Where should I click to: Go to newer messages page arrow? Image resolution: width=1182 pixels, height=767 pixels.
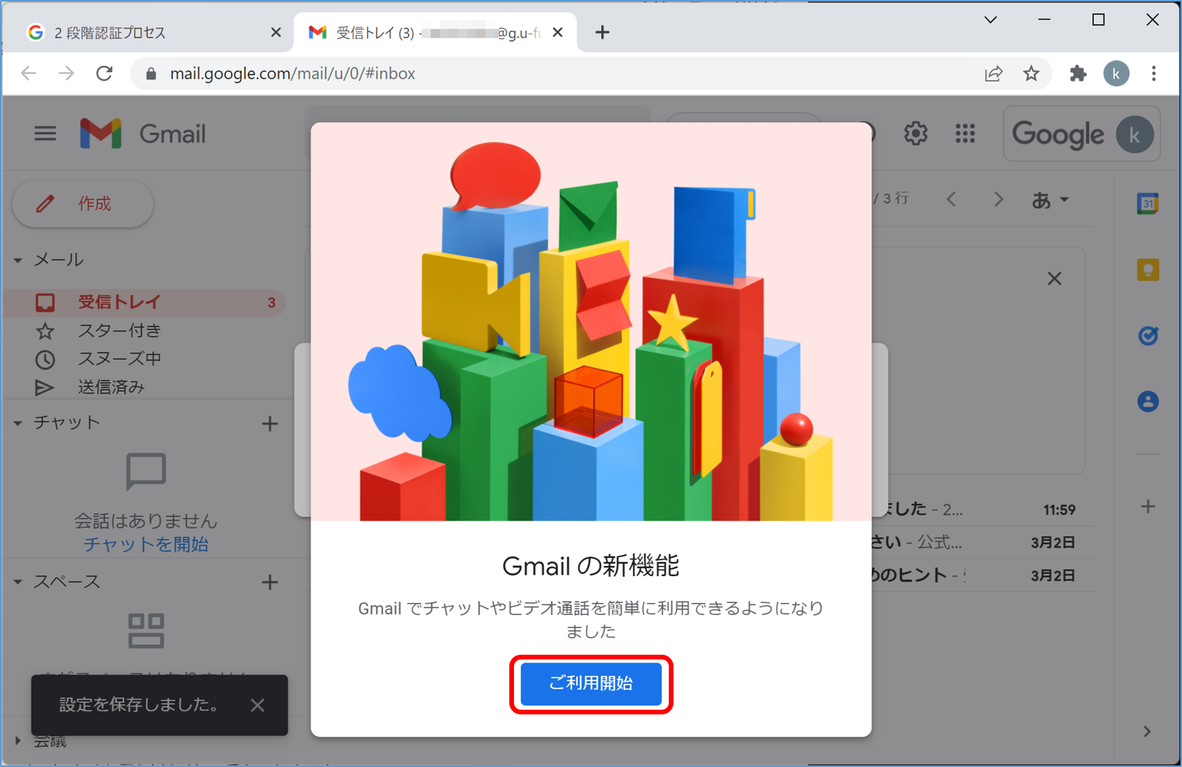pos(951,199)
